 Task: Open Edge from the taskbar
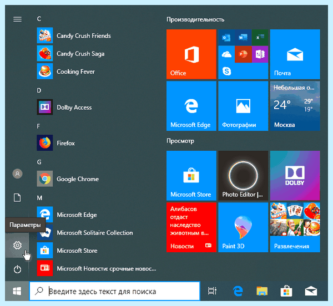(x=238, y=291)
